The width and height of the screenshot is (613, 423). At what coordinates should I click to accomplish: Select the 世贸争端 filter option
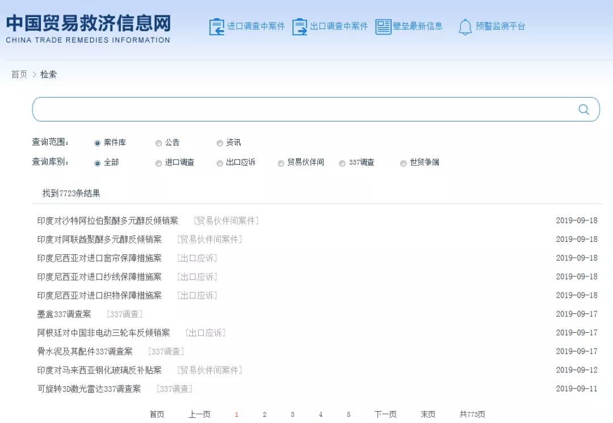pos(404,163)
